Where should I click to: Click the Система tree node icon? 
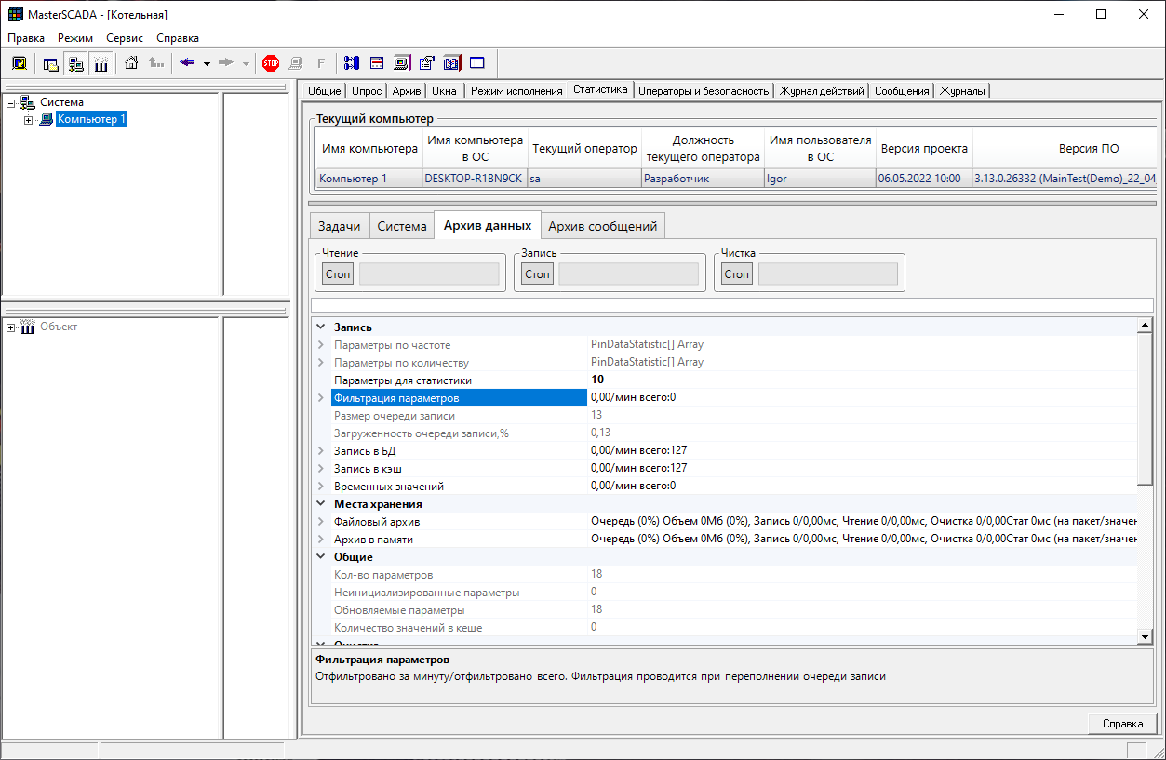pyautogui.click(x=29, y=102)
